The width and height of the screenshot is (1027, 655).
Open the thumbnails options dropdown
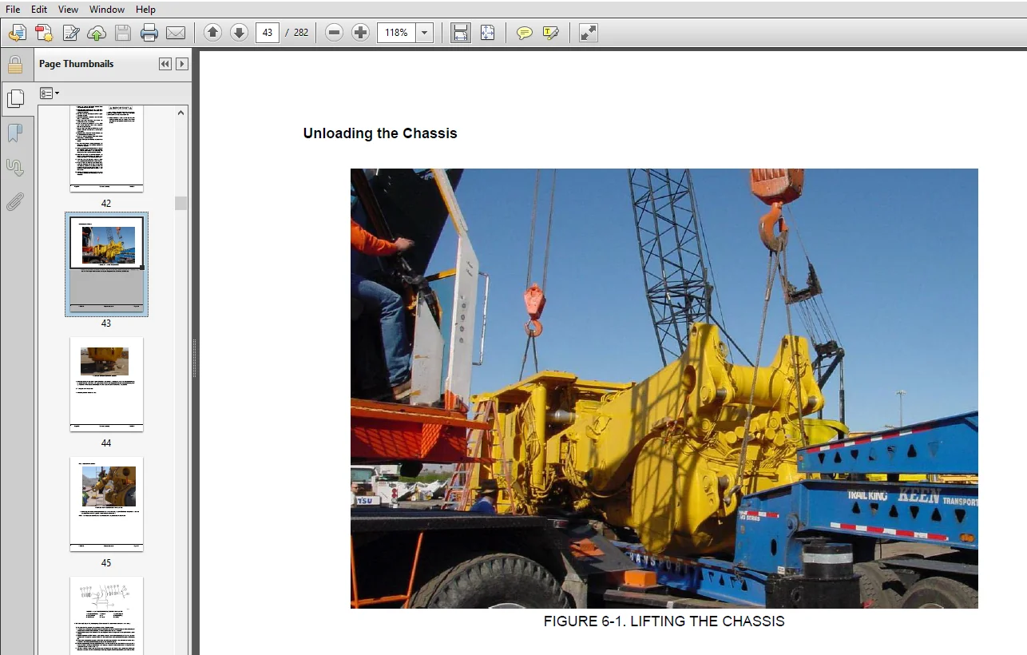click(50, 93)
